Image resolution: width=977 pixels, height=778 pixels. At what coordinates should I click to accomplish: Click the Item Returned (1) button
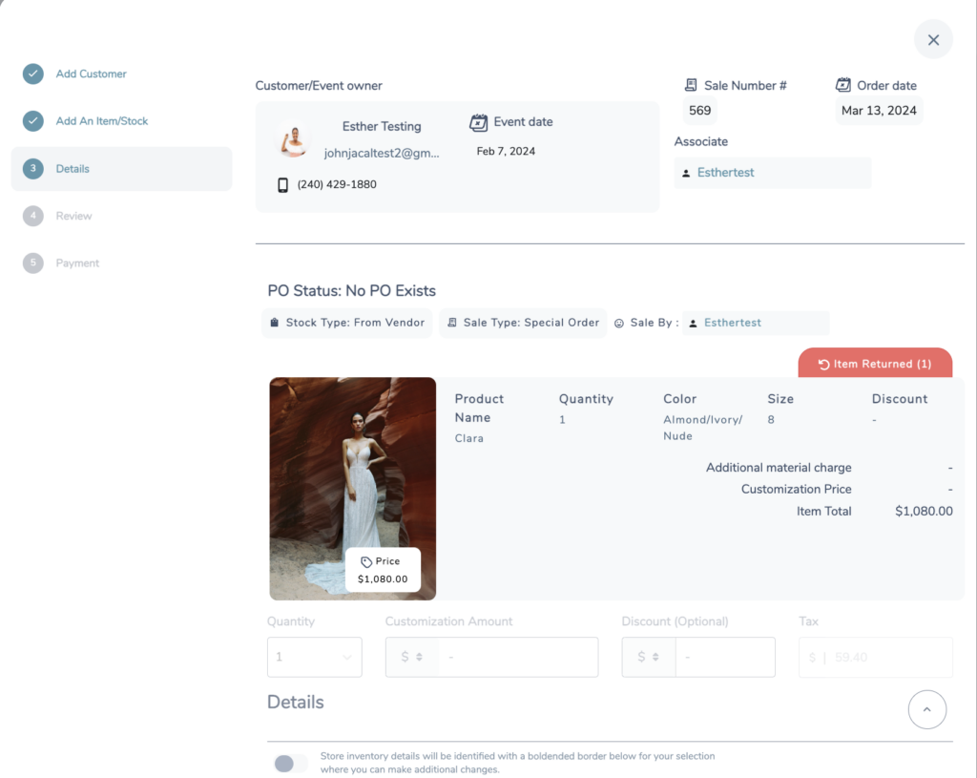(875, 363)
